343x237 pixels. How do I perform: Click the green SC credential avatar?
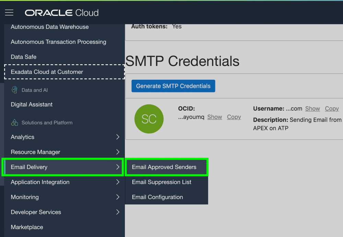[x=149, y=119]
